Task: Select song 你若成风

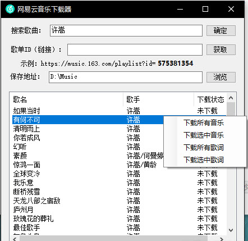Action: coord(26,138)
